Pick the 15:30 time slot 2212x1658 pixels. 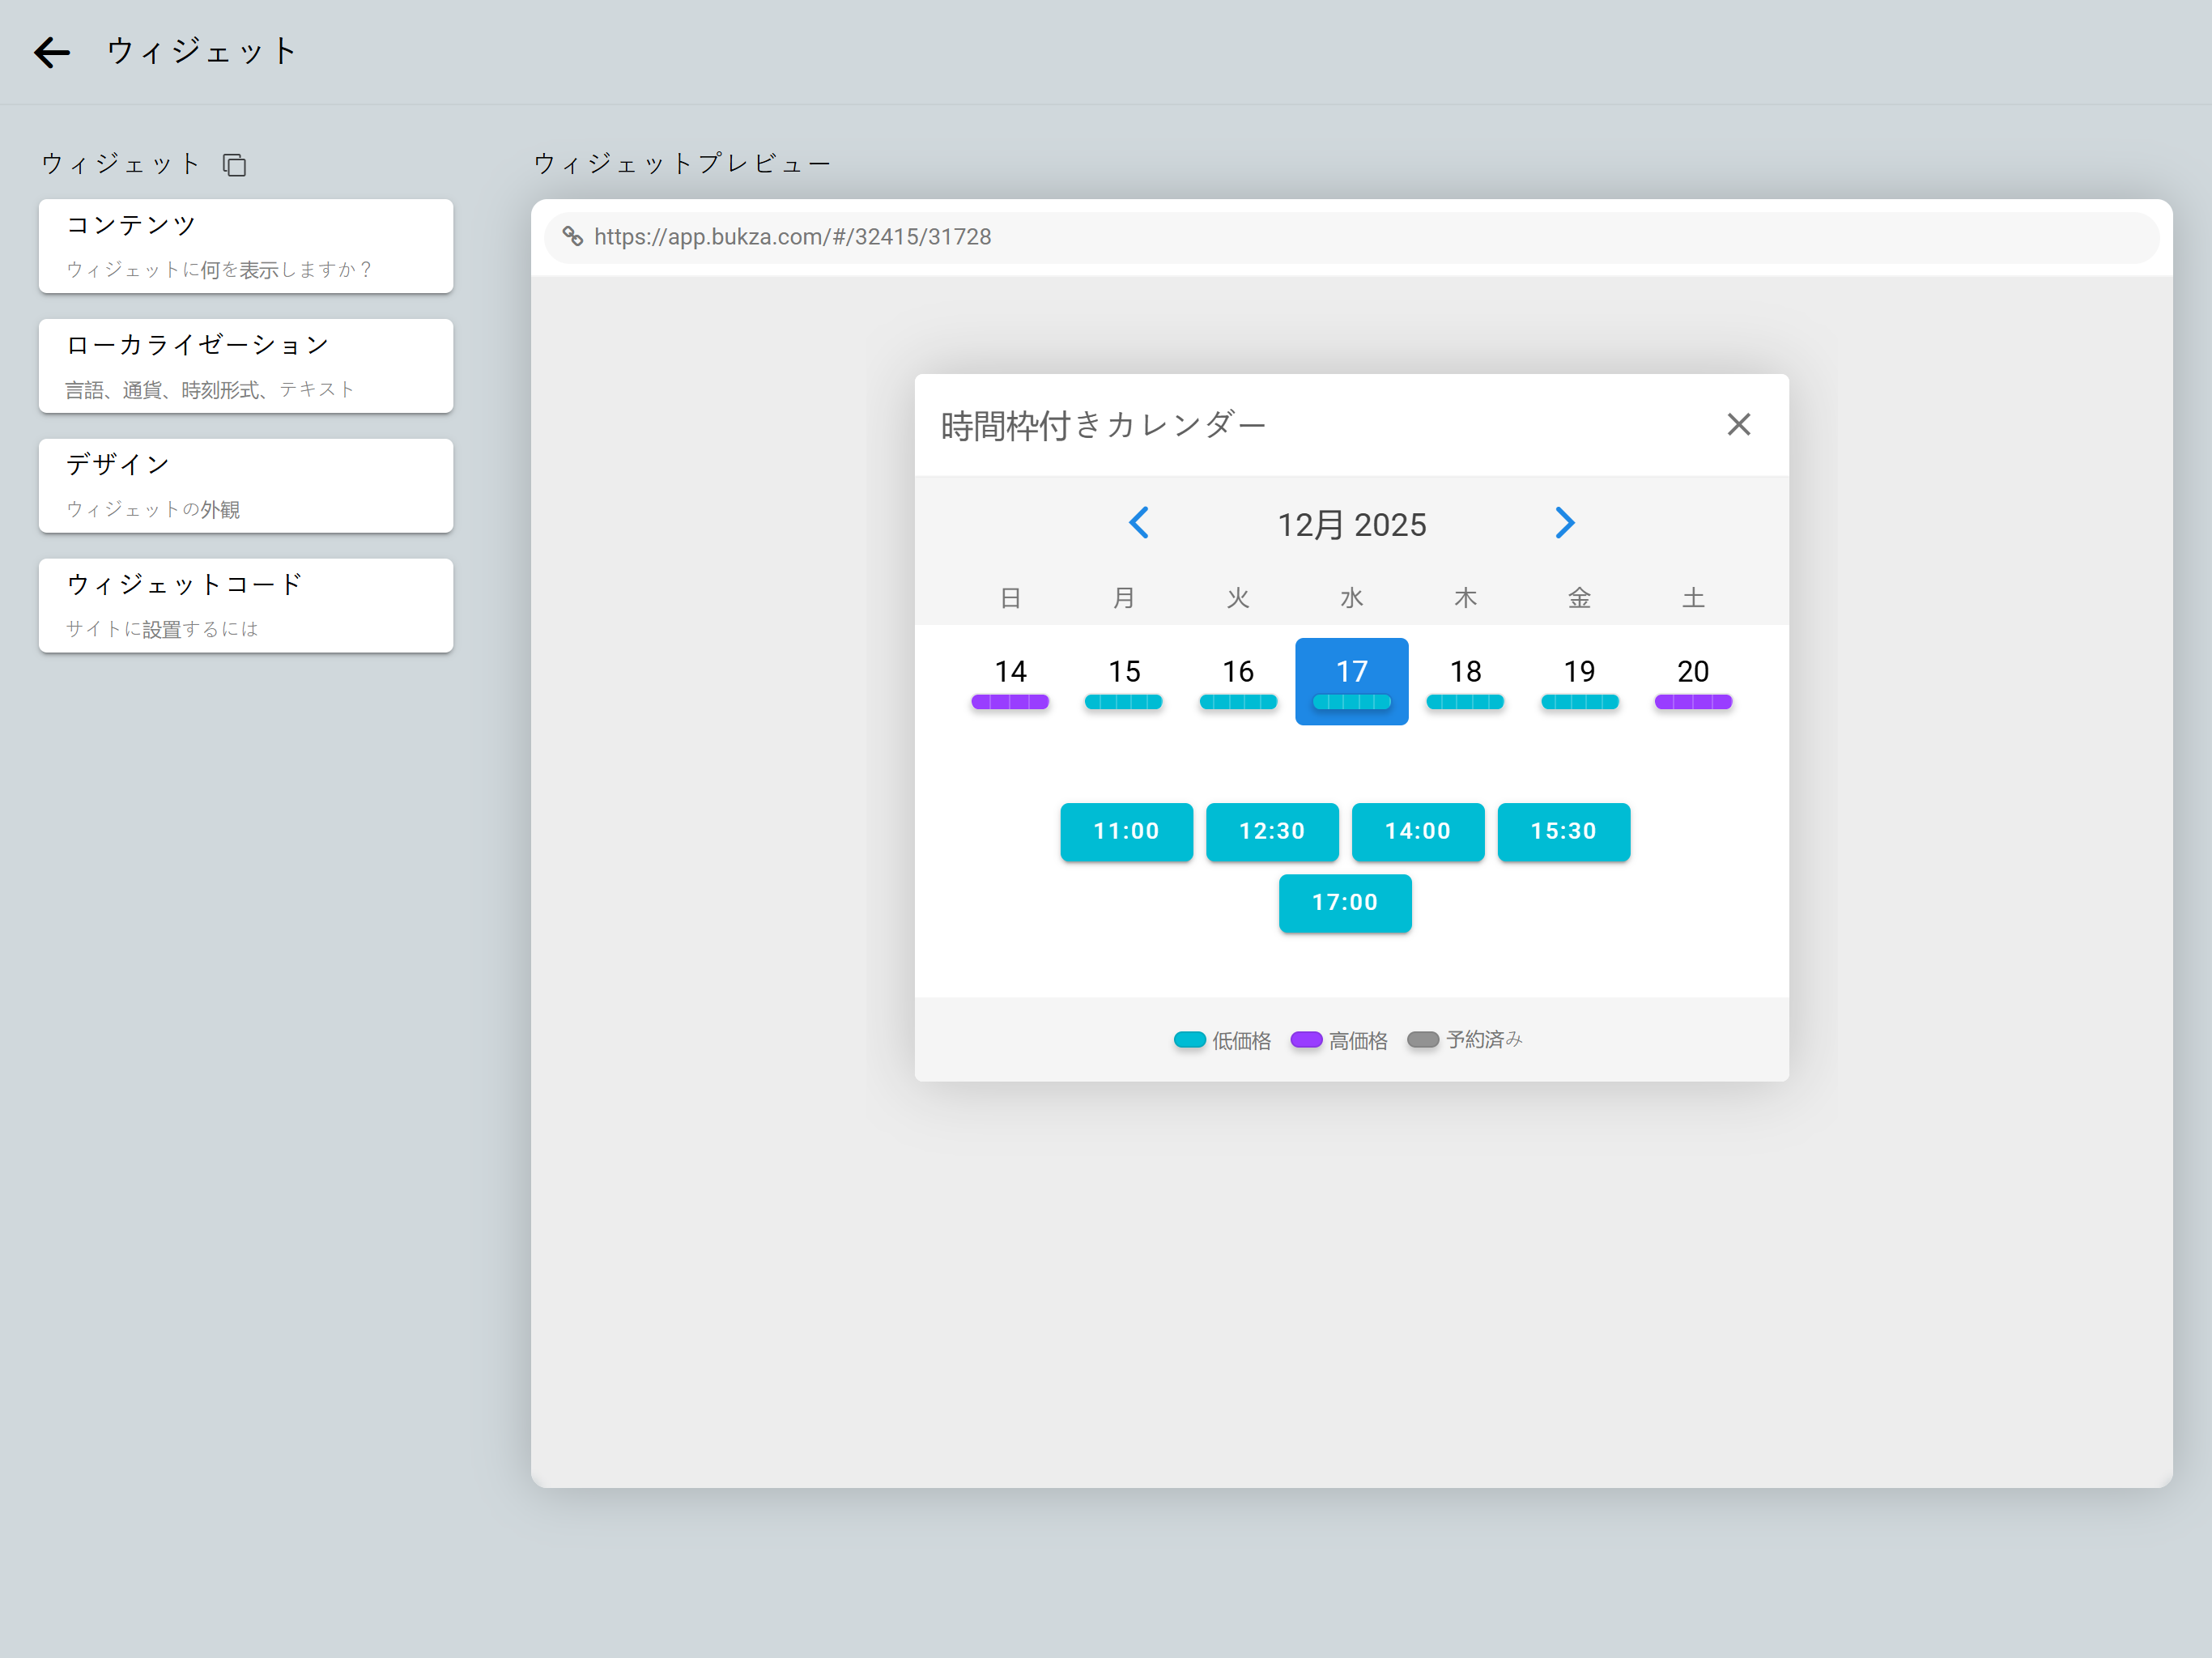[x=1563, y=831]
